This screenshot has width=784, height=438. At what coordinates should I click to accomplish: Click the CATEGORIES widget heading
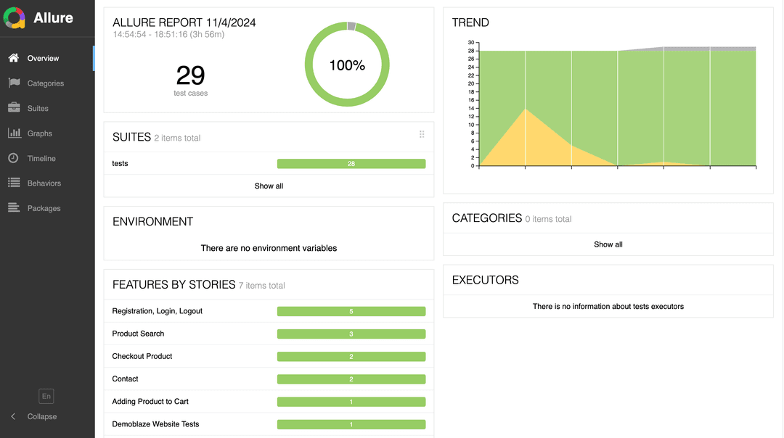pos(487,218)
